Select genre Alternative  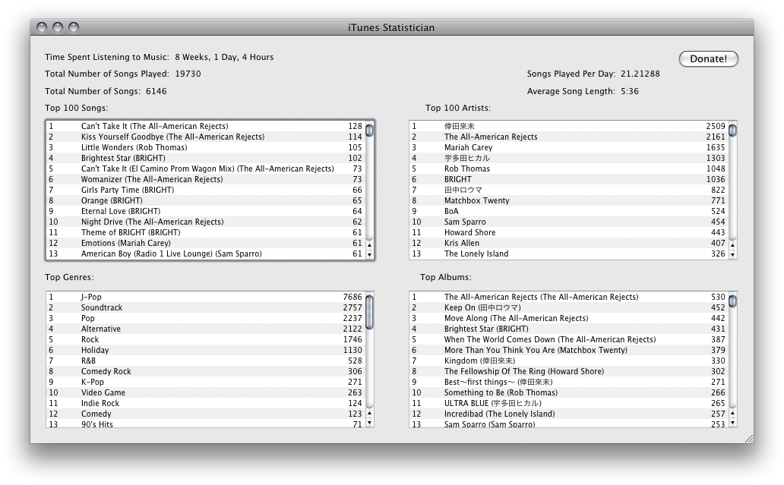coord(206,329)
